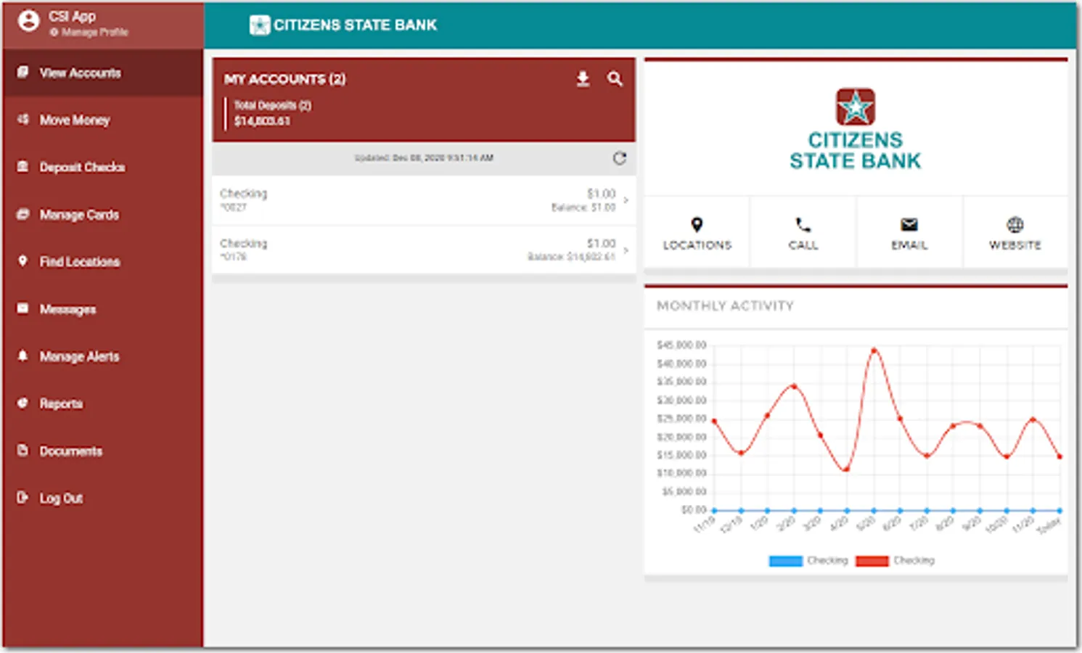The width and height of the screenshot is (1082, 653).
Task: Open Messages from the sidebar
Action: (x=102, y=309)
